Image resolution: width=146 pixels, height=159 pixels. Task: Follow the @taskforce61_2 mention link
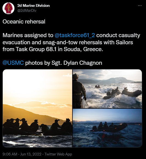75,35
